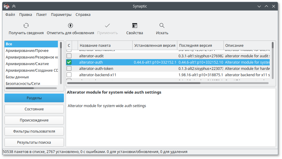This screenshot has width=282, height=159.
Task: Toggle the alterator-backend-x11 package checkbox
Action: 69,75
